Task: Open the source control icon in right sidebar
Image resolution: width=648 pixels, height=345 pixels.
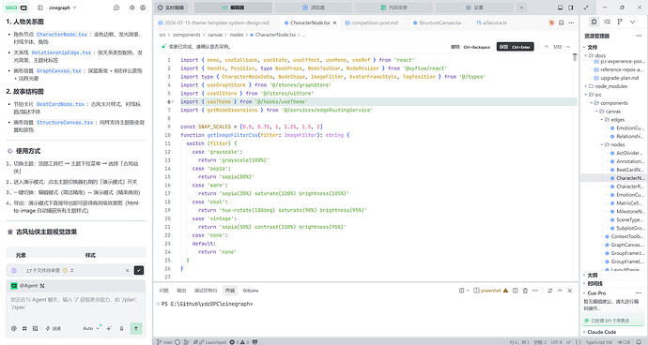Action: click(x=620, y=22)
